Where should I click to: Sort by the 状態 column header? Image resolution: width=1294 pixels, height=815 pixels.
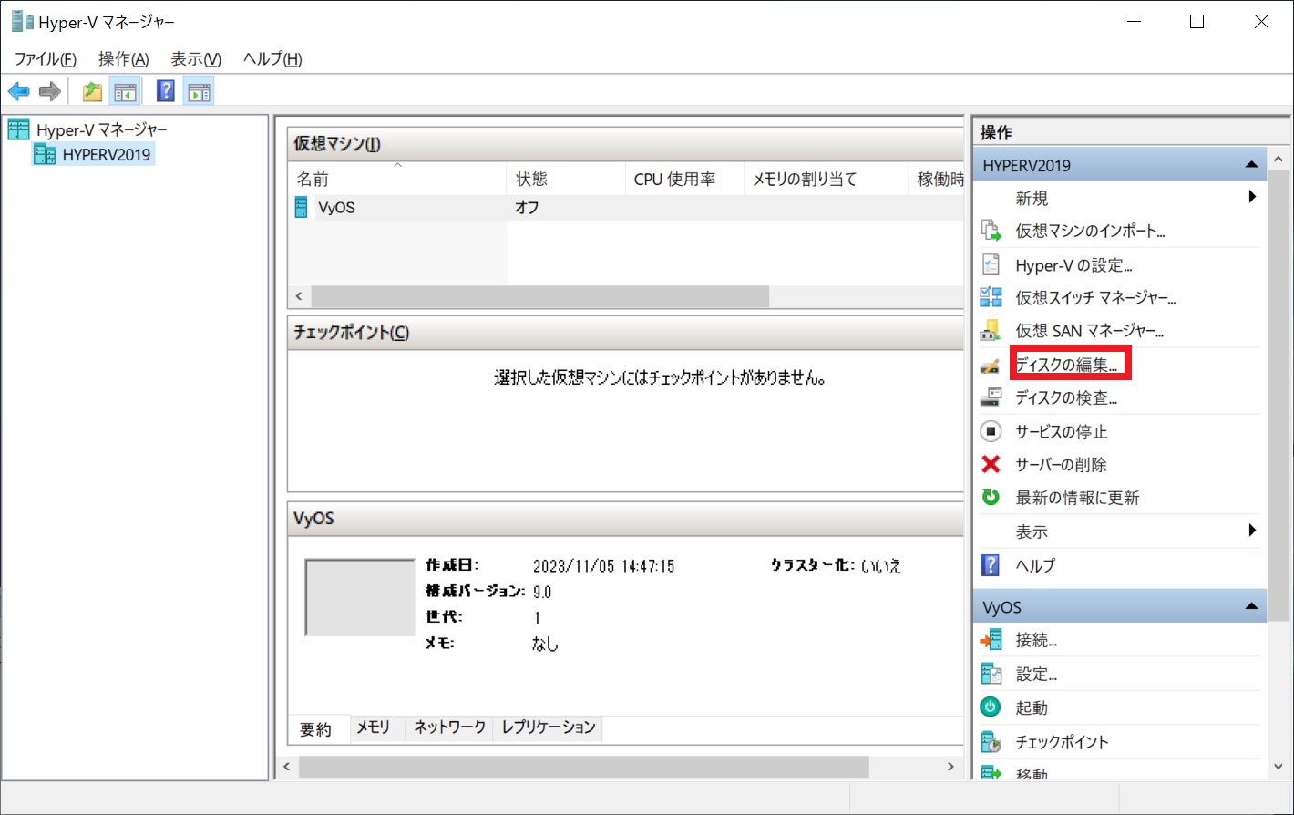tap(565, 179)
